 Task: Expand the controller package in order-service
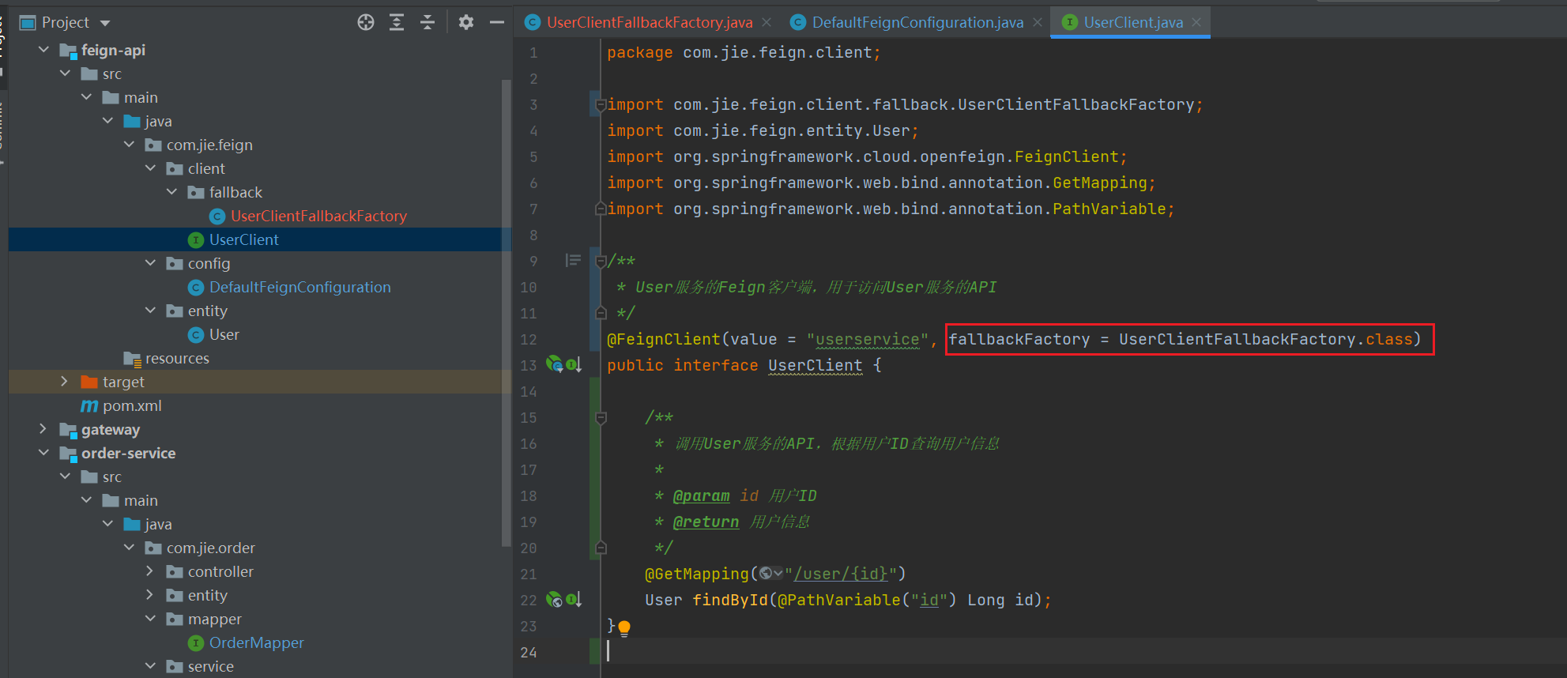click(x=150, y=571)
